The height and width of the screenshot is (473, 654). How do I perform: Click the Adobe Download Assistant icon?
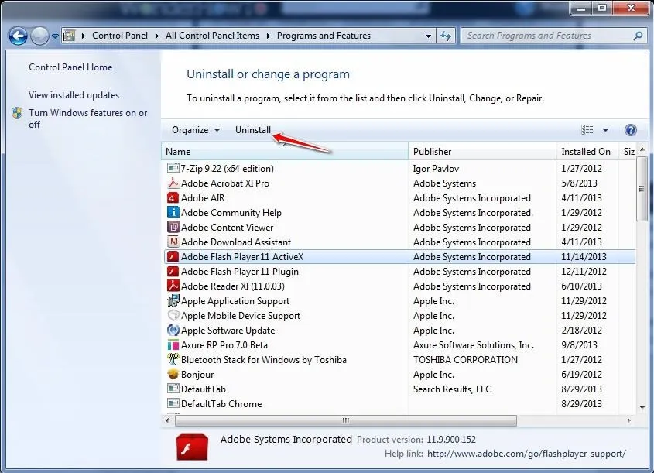click(x=173, y=242)
